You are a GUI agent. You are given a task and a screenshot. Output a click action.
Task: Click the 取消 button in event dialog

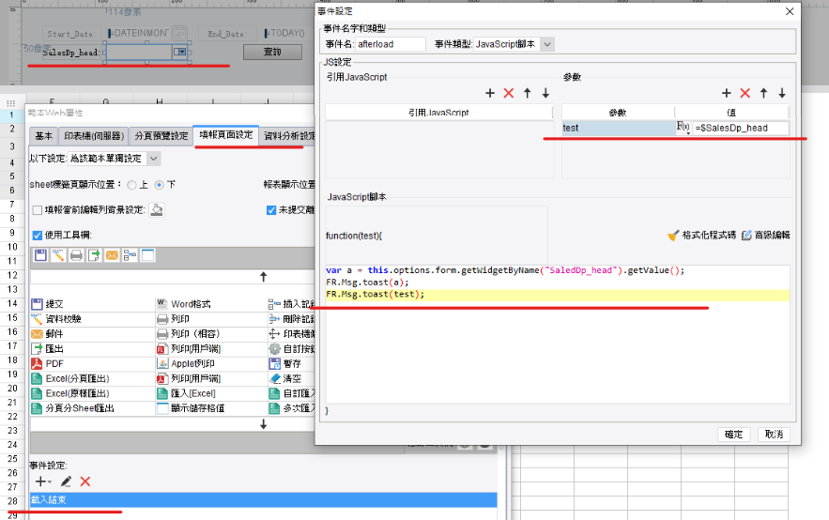point(774,435)
